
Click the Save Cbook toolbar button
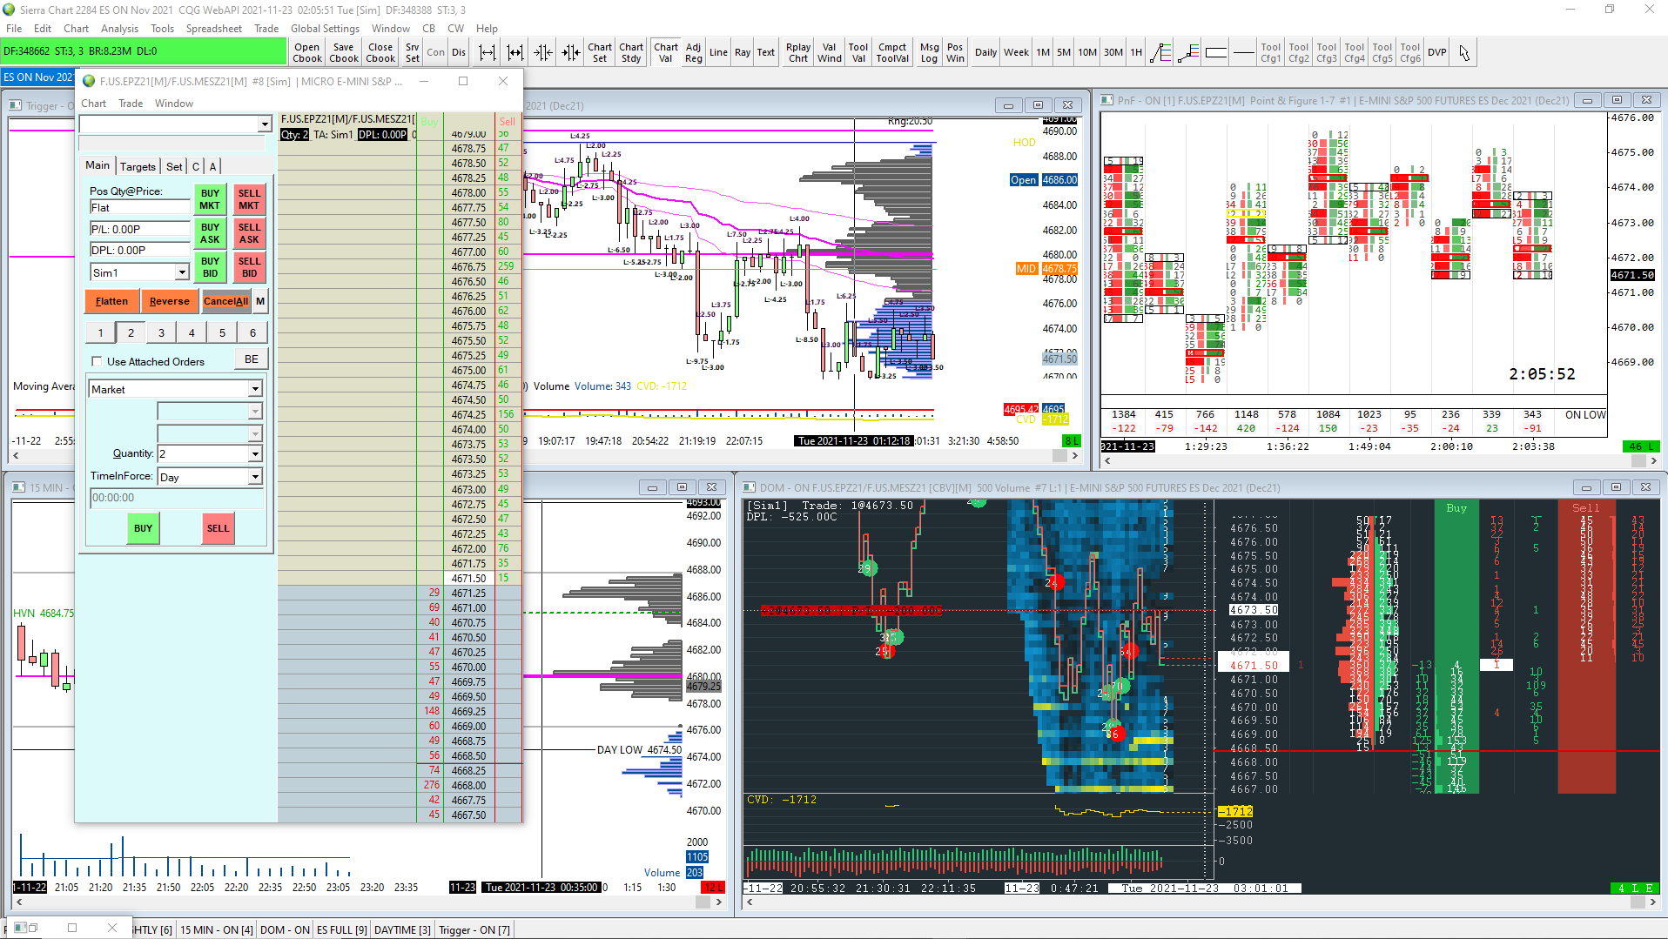coord(343,53)
